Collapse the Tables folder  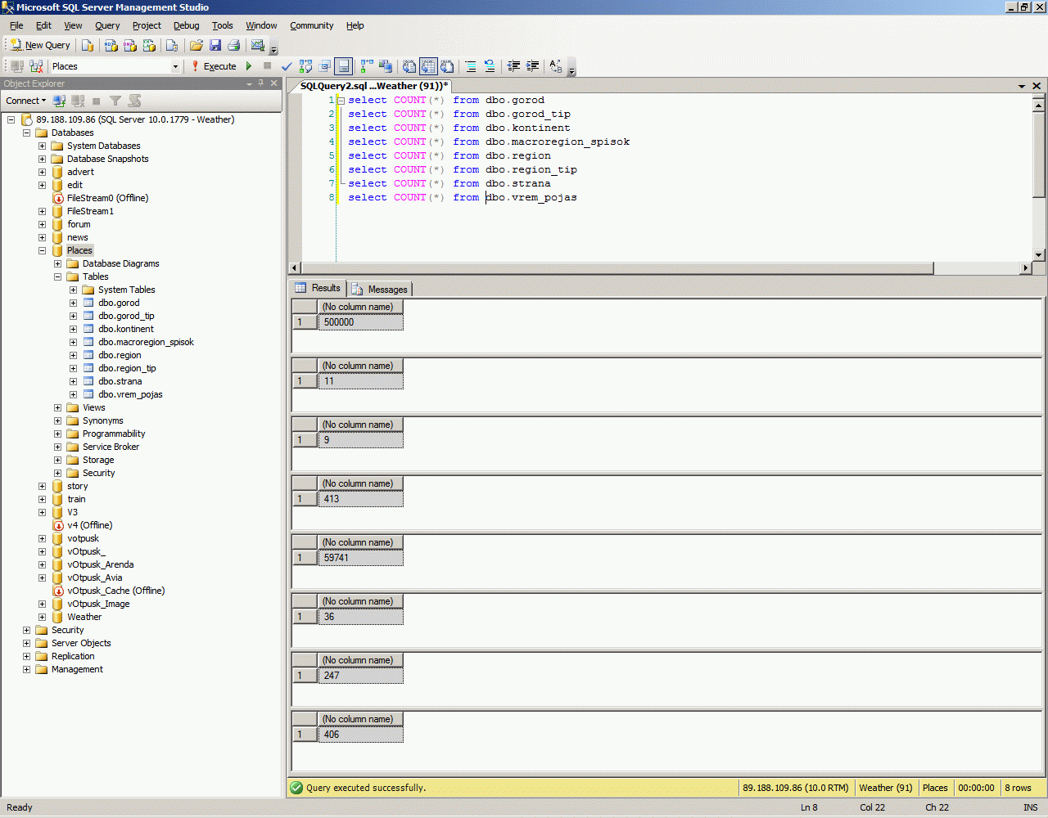(57, 276)
